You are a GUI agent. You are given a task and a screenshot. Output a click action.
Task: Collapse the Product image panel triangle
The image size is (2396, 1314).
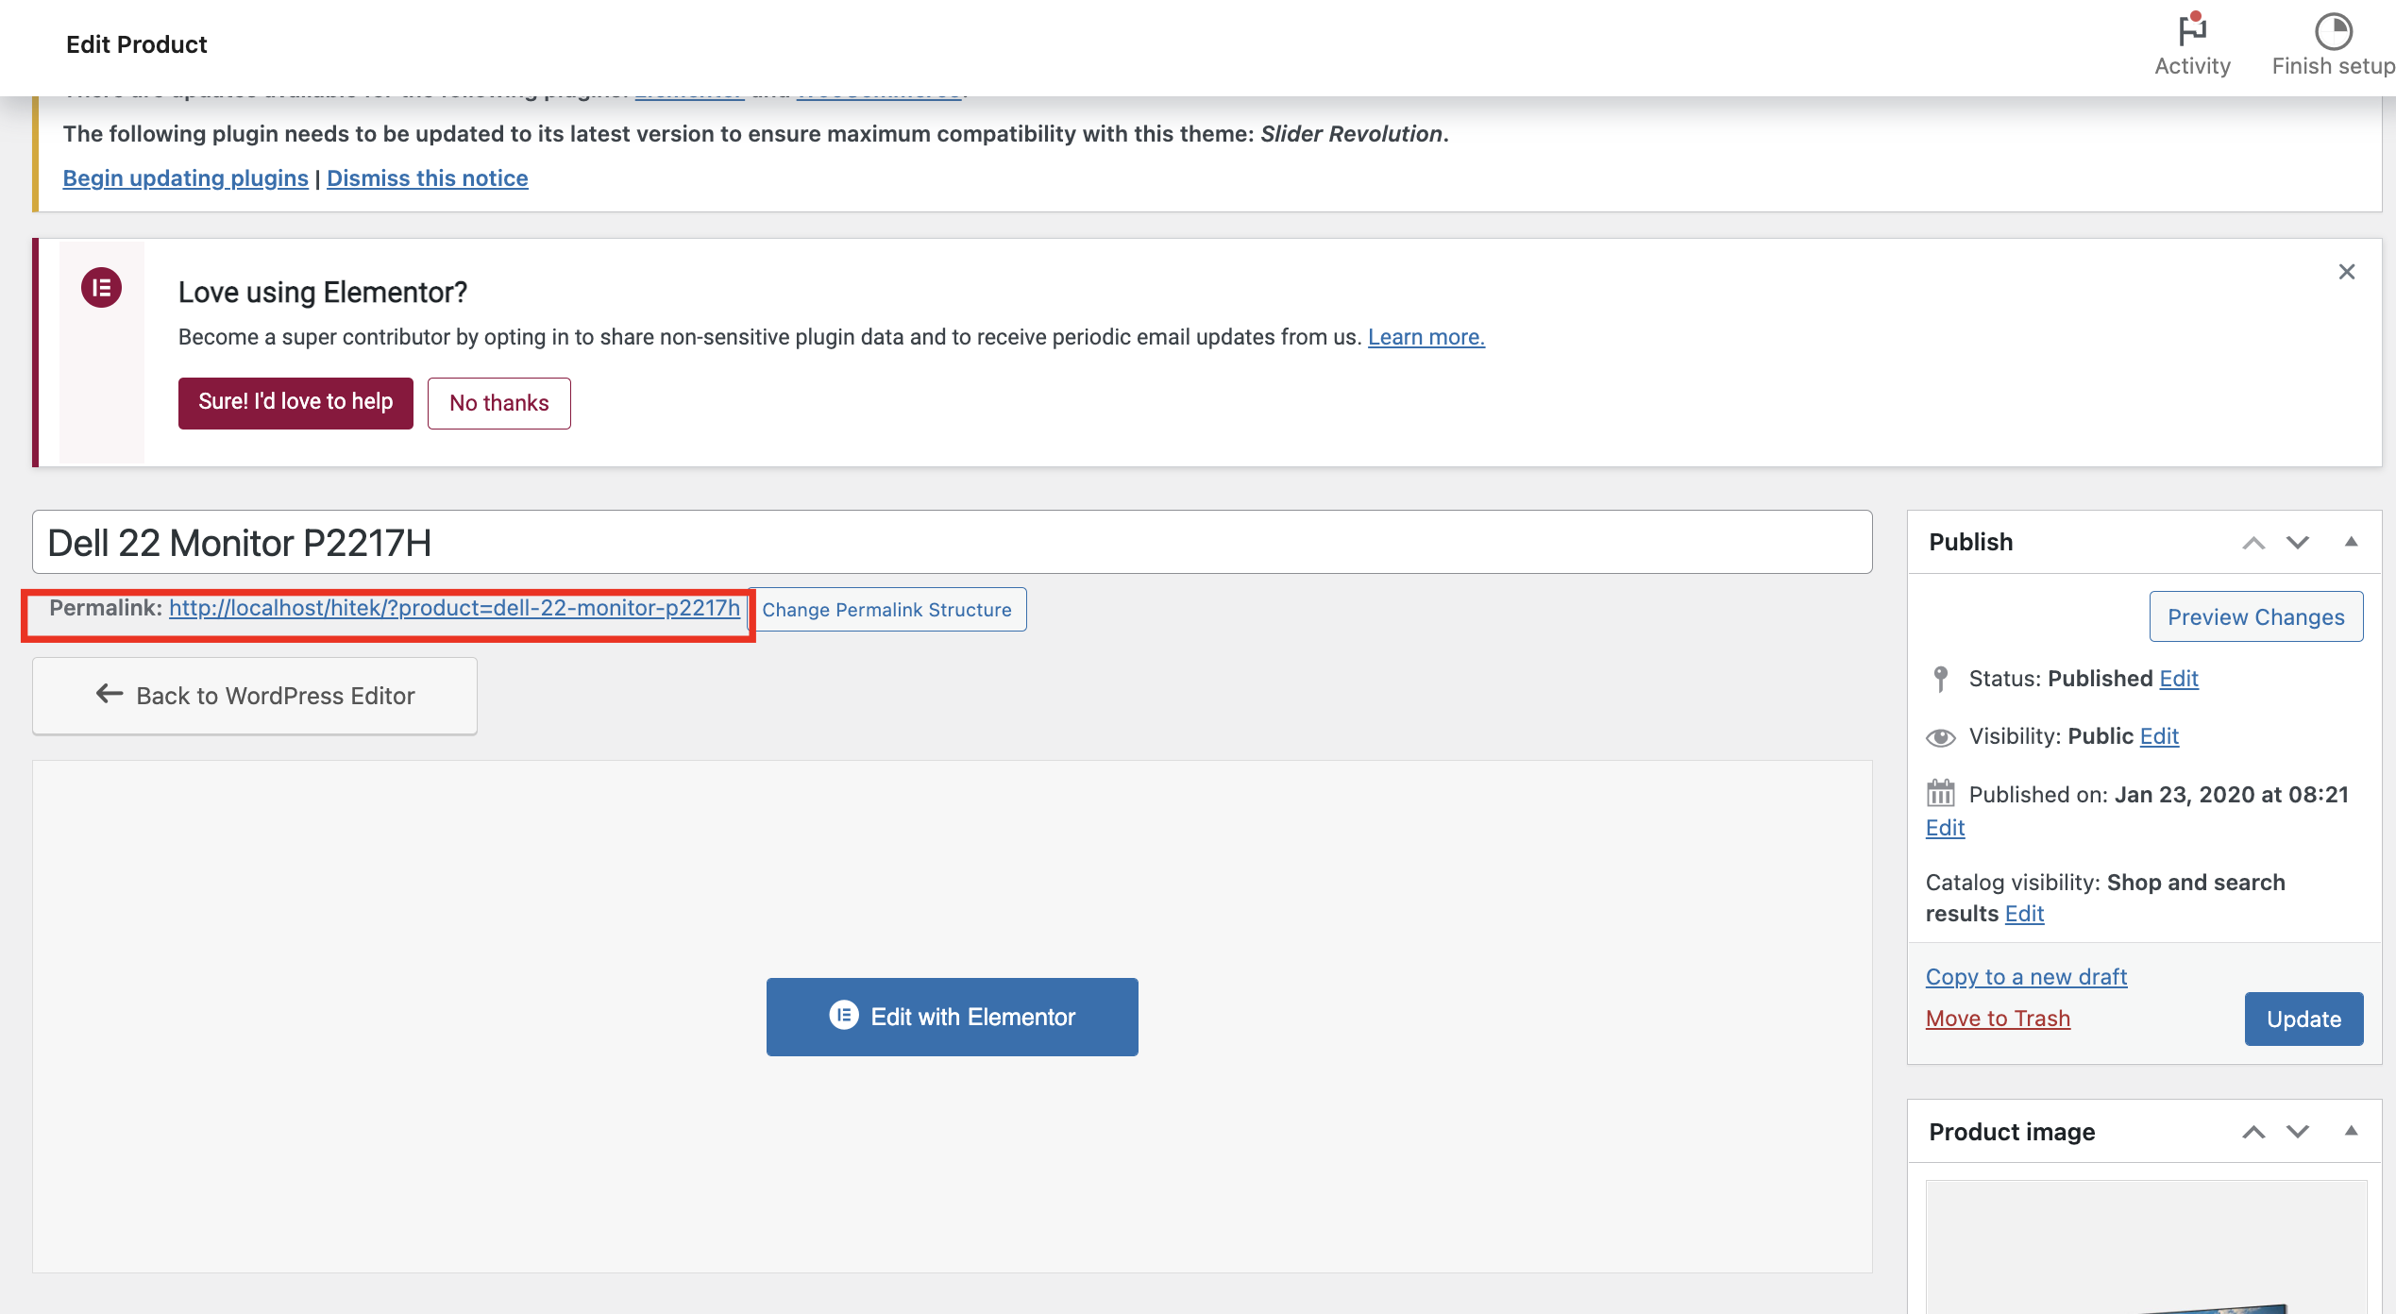click(2351, 1131)
